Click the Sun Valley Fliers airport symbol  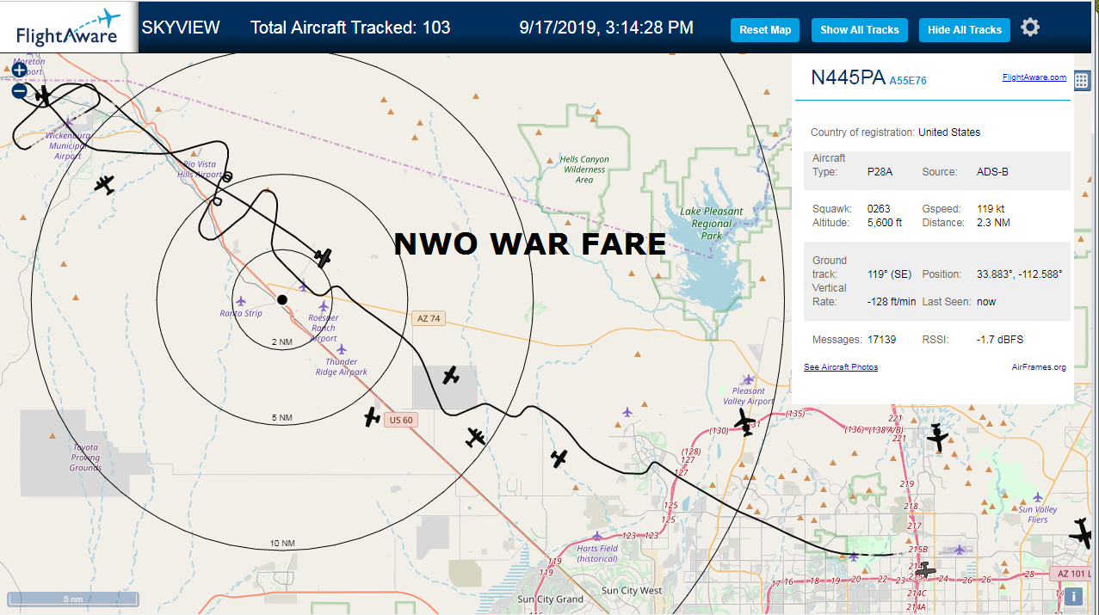1038,497
